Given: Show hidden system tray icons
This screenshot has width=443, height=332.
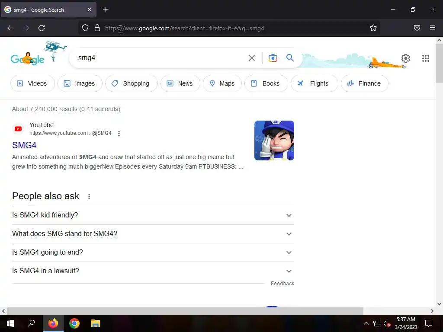Looking at the screenshot, I should (366, 323).
